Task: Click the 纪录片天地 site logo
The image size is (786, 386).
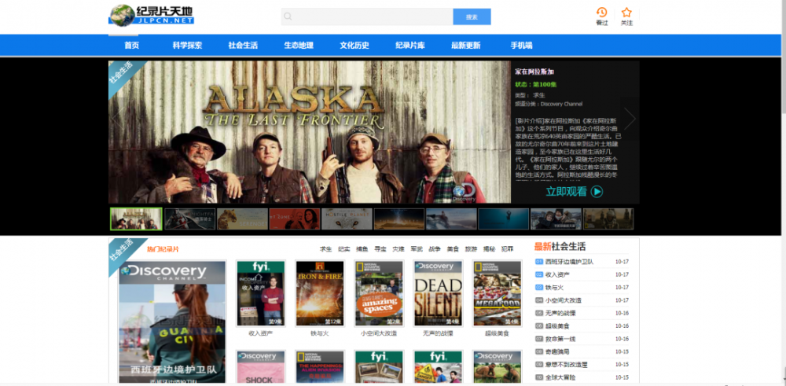Action: tap(152, 15)
